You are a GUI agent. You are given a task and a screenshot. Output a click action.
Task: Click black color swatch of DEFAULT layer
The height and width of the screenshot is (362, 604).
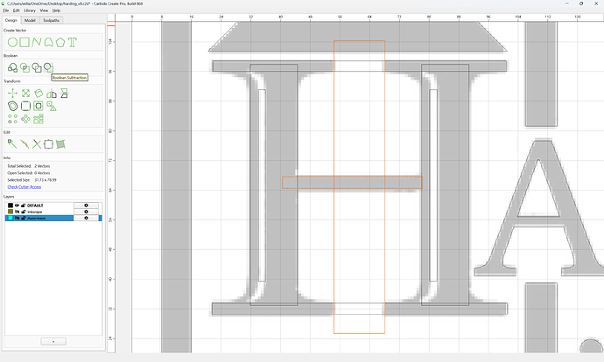click(x=11, y=205)
